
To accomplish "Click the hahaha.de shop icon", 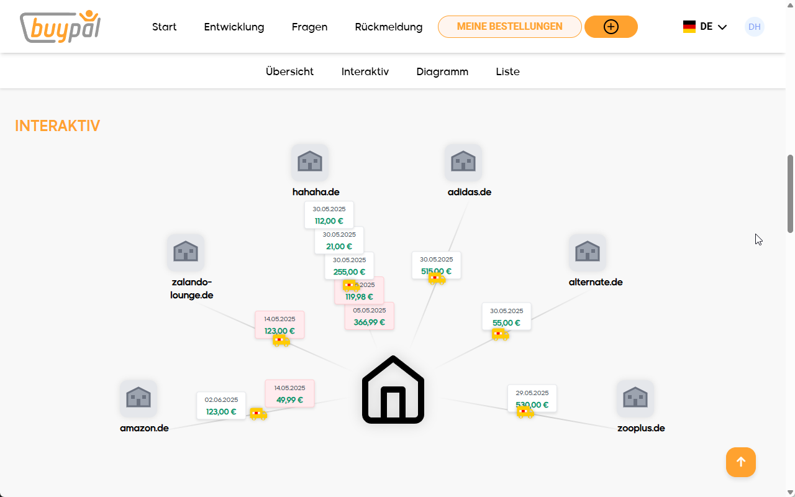I will tap(310, 162).
